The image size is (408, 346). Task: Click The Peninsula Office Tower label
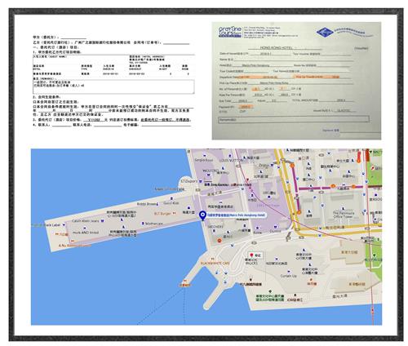coord(344,215)
